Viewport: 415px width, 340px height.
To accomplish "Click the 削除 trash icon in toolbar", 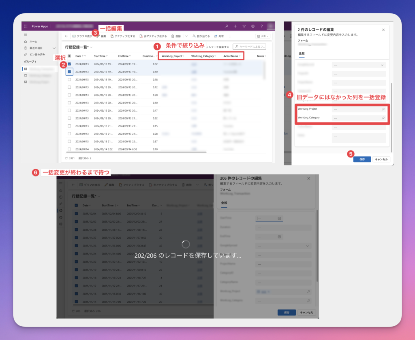I will point(173,36).
